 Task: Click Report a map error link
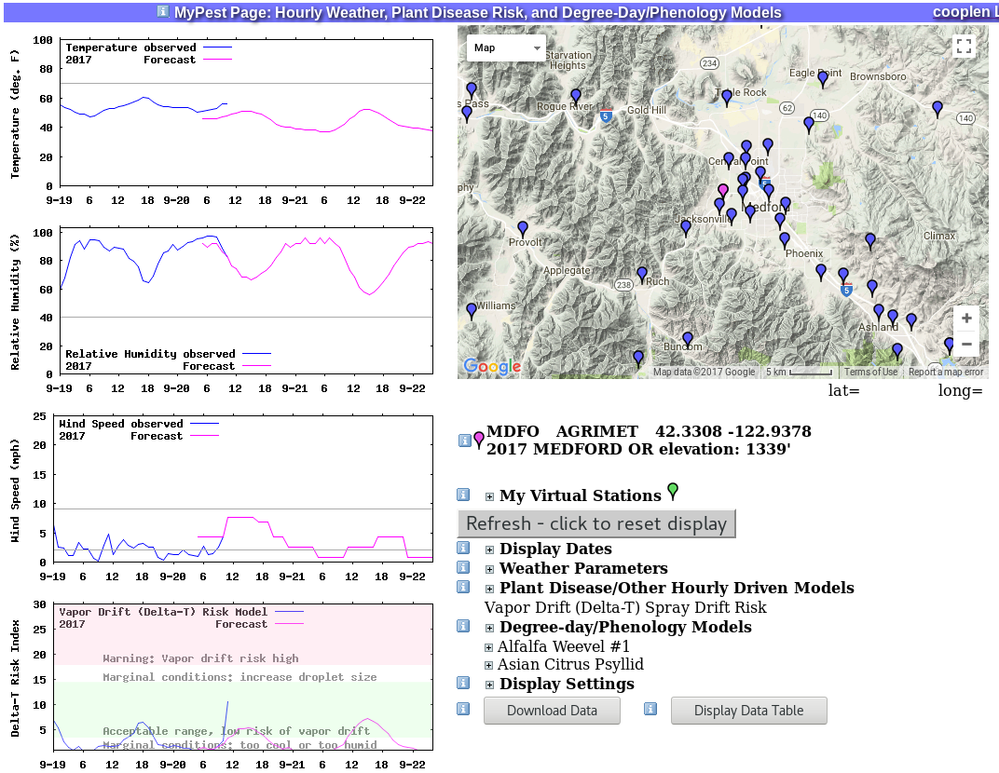(x=946, y=372)
